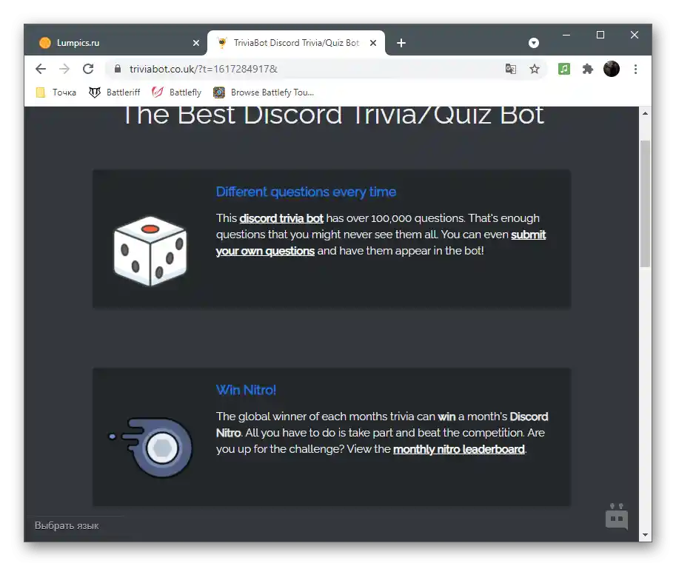Open the Точка bookmark folder
This screenshot has height=566, width=676.
(x=56, y=92)
